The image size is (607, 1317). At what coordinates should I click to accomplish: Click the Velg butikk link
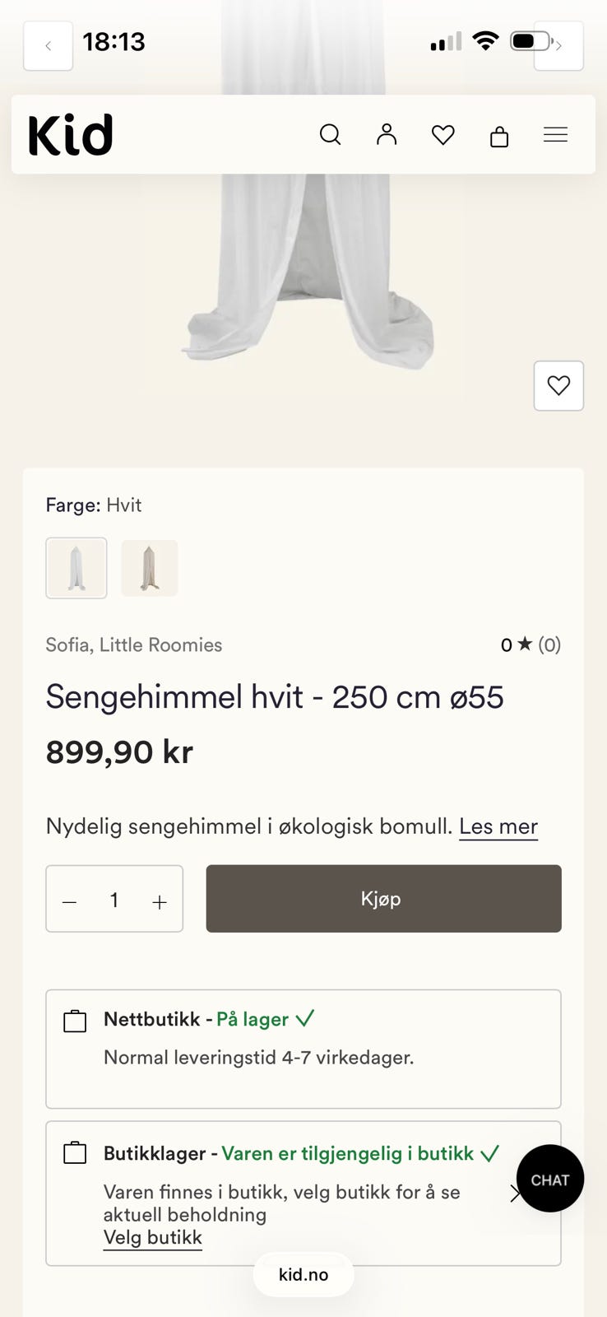point(152,1238)
